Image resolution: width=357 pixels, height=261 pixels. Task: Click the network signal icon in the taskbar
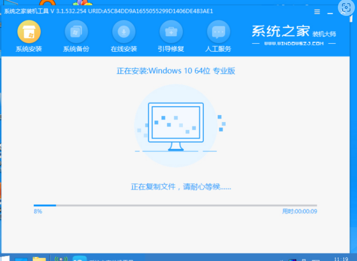coord(61,259)
